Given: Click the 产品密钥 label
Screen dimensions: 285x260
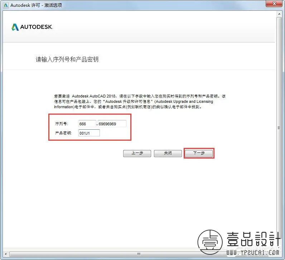Looking at the screenshot, I should click(x=63, y=133).
